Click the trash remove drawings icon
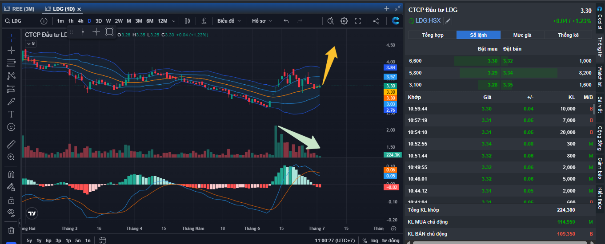The image size is (605, 244). (11, 230)
